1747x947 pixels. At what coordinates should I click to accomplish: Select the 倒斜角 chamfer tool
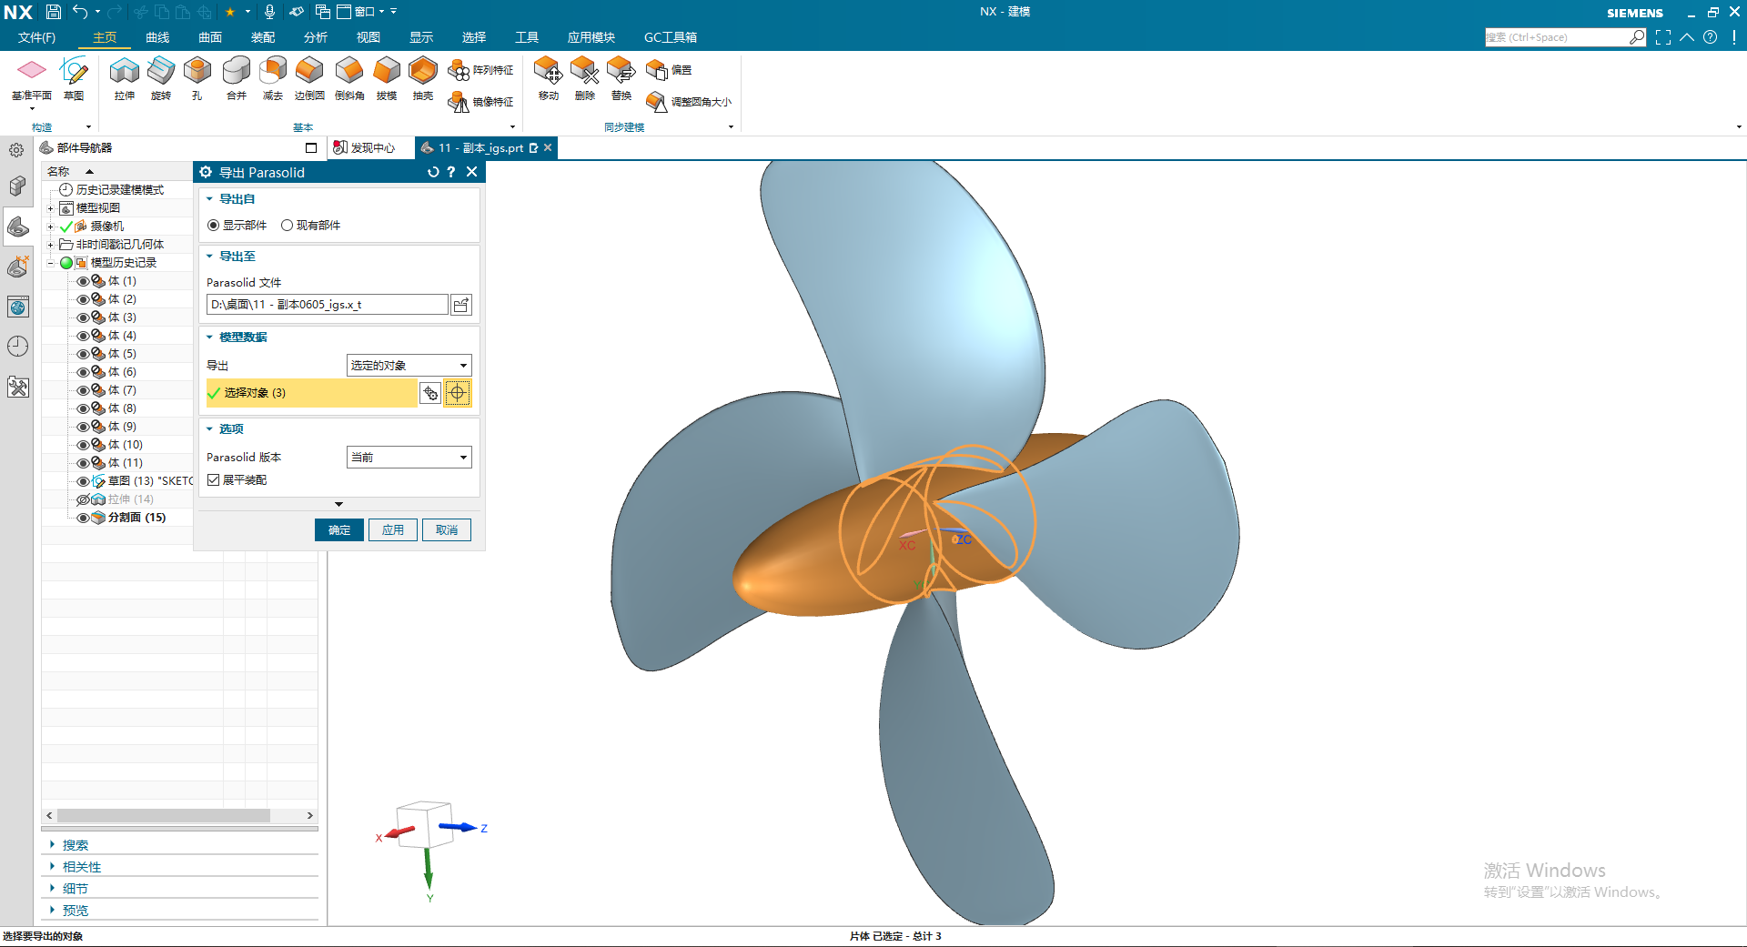click(x=349, y=79)
